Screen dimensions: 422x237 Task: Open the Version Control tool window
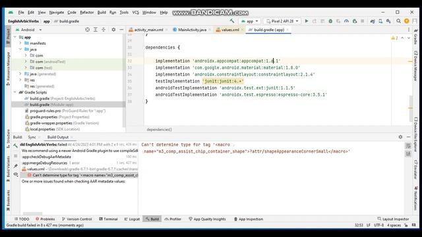point(77,219)
